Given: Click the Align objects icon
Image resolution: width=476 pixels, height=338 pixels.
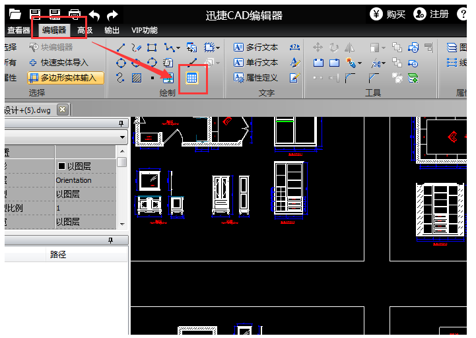Looking at the screenshot, I should (x=428, y=48).
